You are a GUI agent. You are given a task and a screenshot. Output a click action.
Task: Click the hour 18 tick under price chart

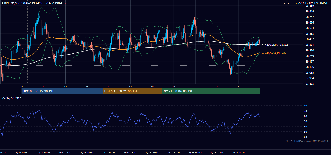pos(130,86)
